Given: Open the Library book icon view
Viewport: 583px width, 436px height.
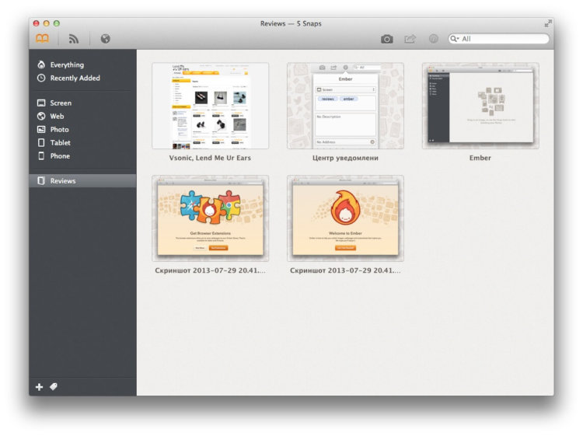Looking at the screenshot, I should point(43,38).
